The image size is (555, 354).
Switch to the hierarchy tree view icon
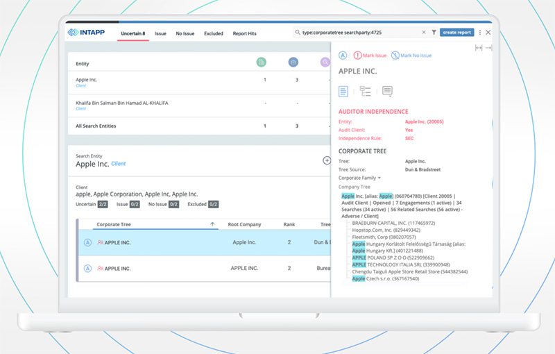[x=365, y=92]
